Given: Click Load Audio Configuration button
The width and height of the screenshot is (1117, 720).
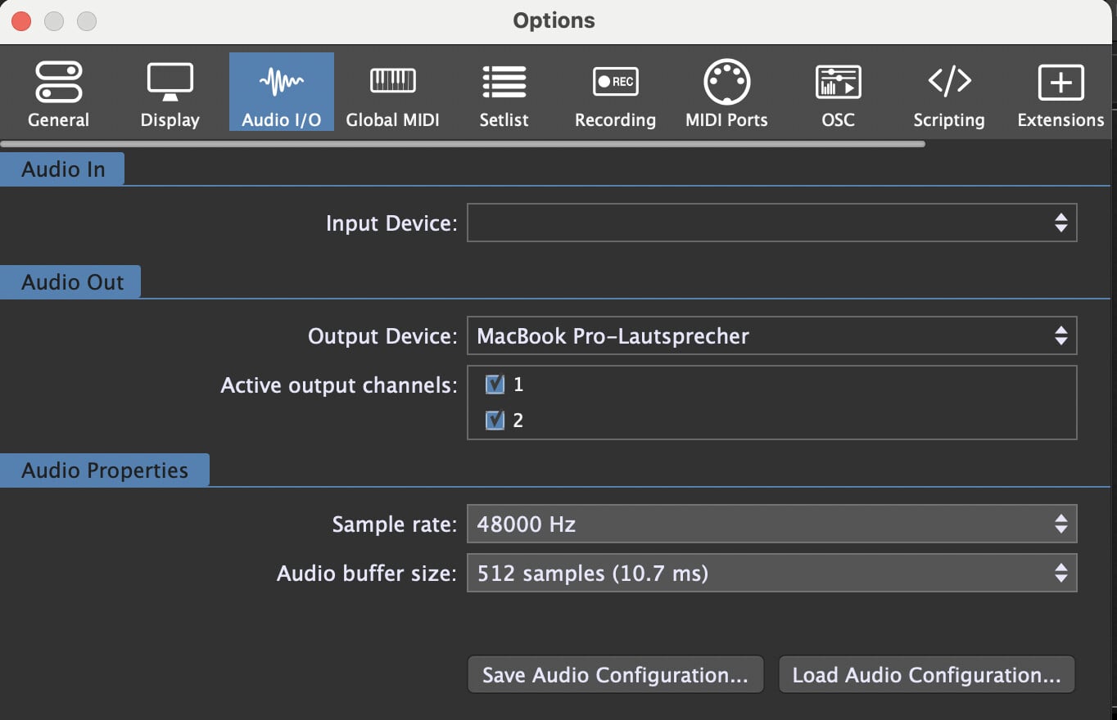Looking at the screenshot, I should [x=926, y=675].
